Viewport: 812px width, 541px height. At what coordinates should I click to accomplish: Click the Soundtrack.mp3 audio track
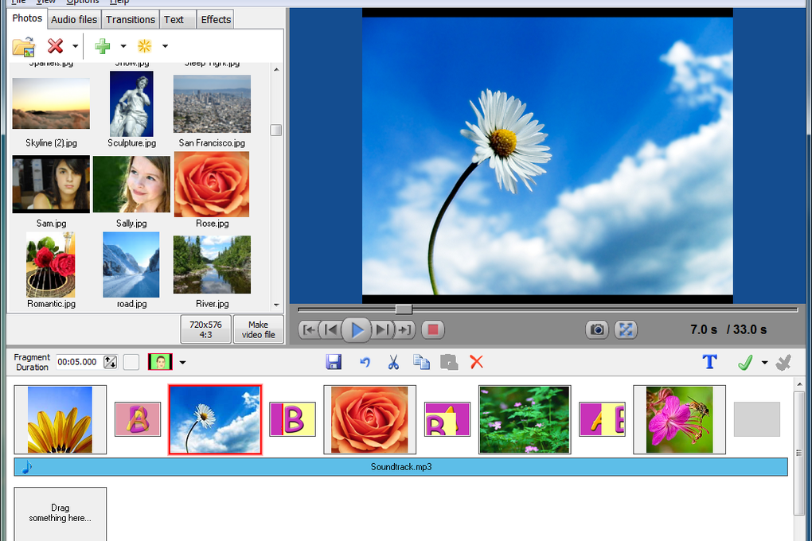pos(400,467)
